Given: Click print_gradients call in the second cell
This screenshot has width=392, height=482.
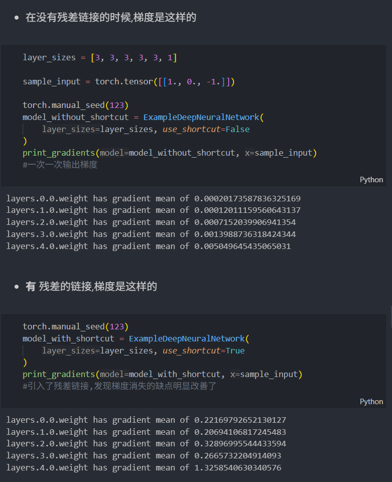Looking at the screenshot, I should (x=60, y=375).
